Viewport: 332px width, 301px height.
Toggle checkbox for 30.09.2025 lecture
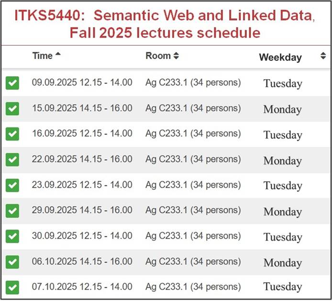(12, 237)
